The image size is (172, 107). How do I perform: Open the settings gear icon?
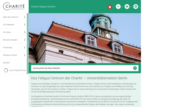point(136,7)
